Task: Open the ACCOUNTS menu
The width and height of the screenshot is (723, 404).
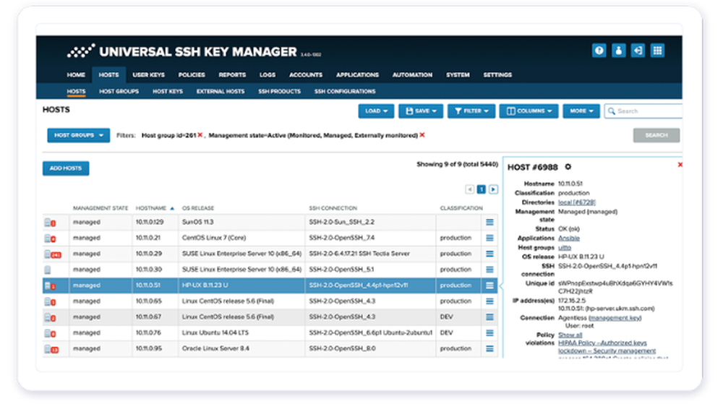Action: pos(306,74)
